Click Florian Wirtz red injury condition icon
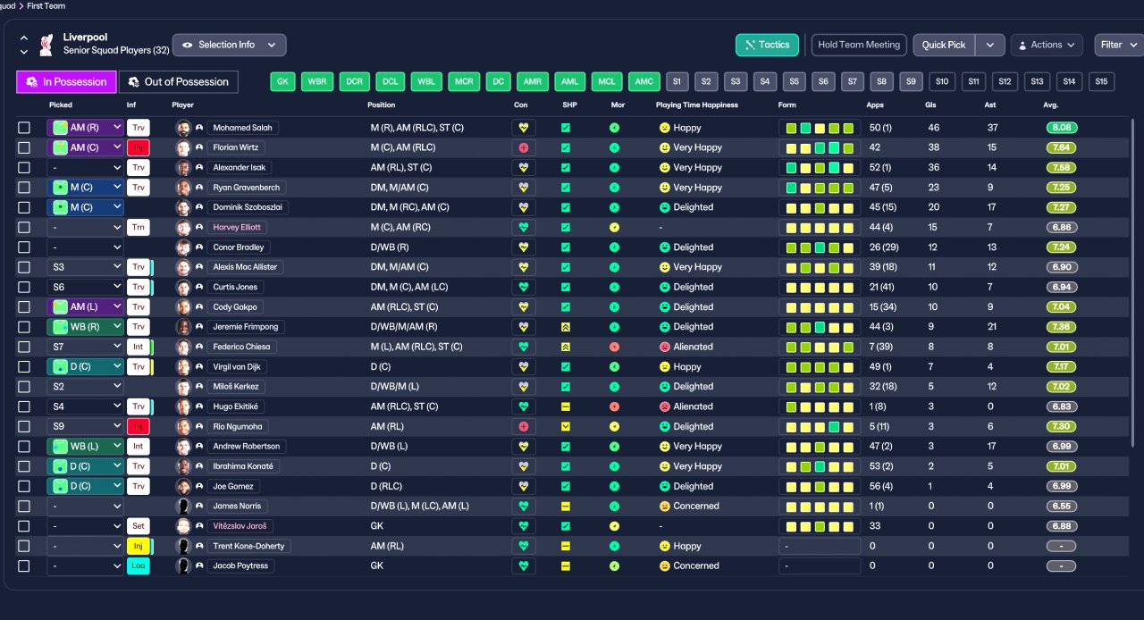The width and height of the screenshot is (1144, 620). point(524,147)
